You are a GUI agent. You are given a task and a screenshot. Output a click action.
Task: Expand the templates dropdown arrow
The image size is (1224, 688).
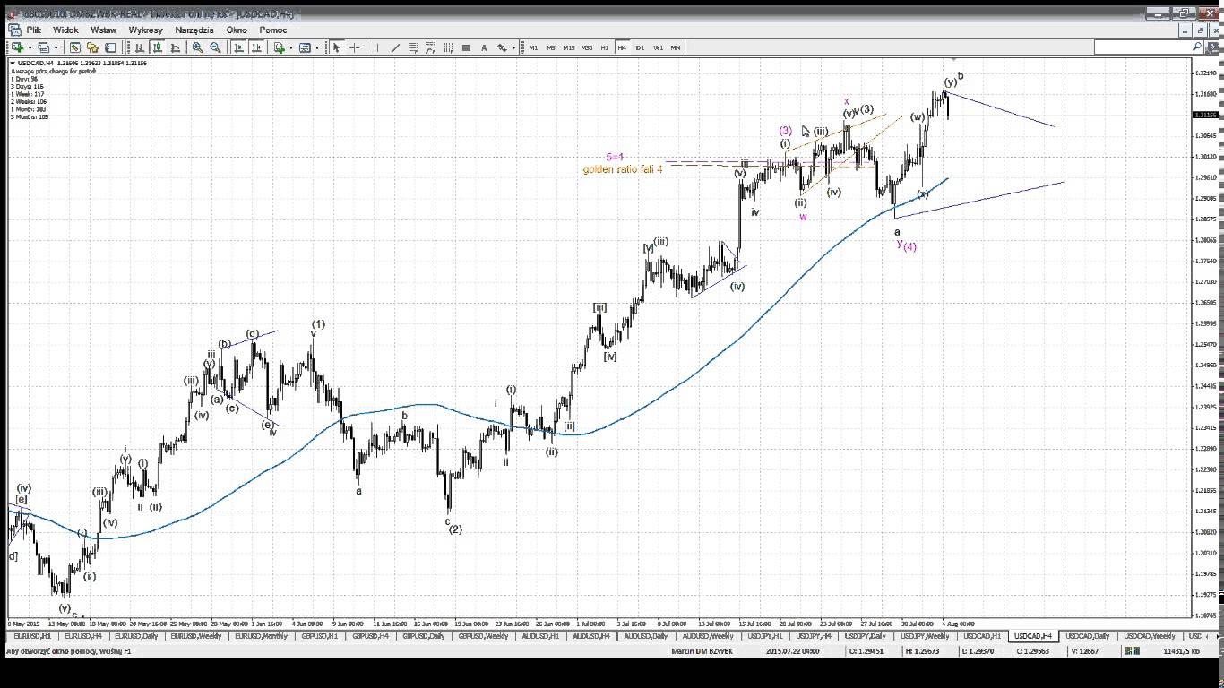pos(317,47)
